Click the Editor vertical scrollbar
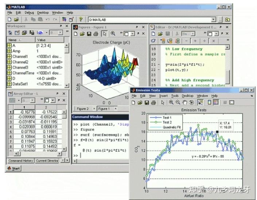This screenshot has height=200, width=257. click(x=227, y=65)
